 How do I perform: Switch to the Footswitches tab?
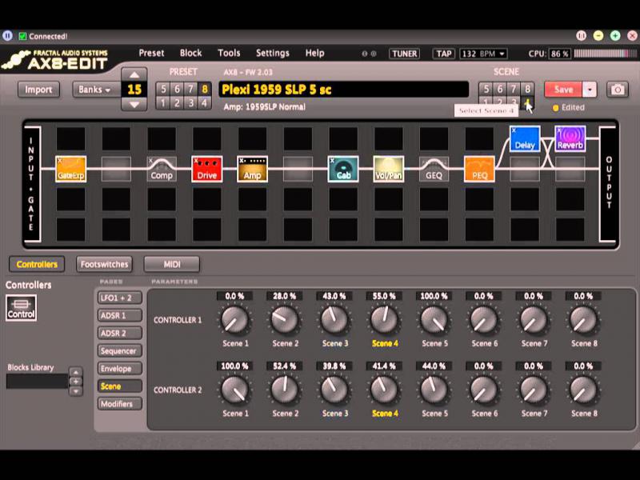[x=105, y=264]
